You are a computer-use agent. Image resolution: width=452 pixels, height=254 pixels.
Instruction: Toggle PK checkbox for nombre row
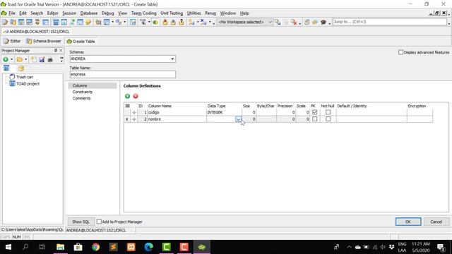coord(314,119)
